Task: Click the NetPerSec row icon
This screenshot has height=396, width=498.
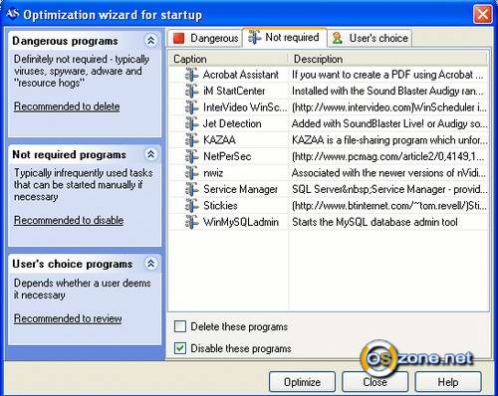Action: (x=191, y=156)
